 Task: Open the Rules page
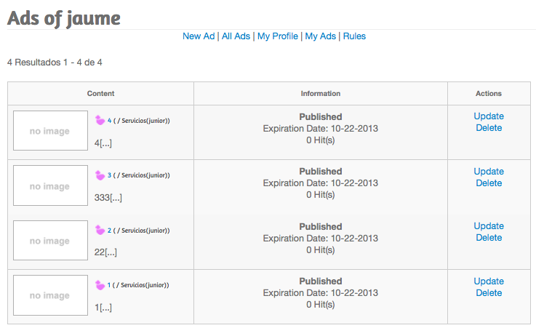point(354,36)
